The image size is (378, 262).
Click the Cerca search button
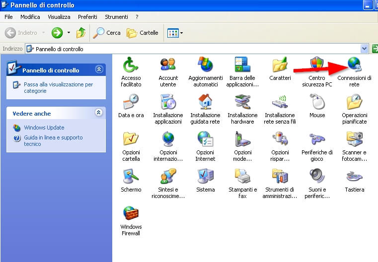[107, 33]
